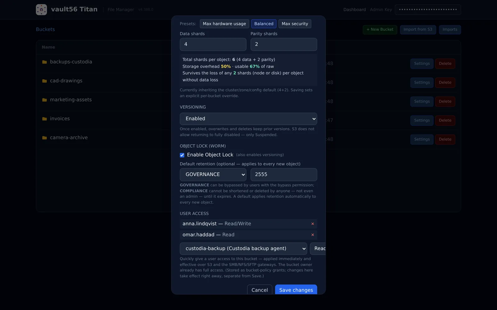Save changes to bucket settings
This screenshot has height=310, width=497.
[296, 290]
